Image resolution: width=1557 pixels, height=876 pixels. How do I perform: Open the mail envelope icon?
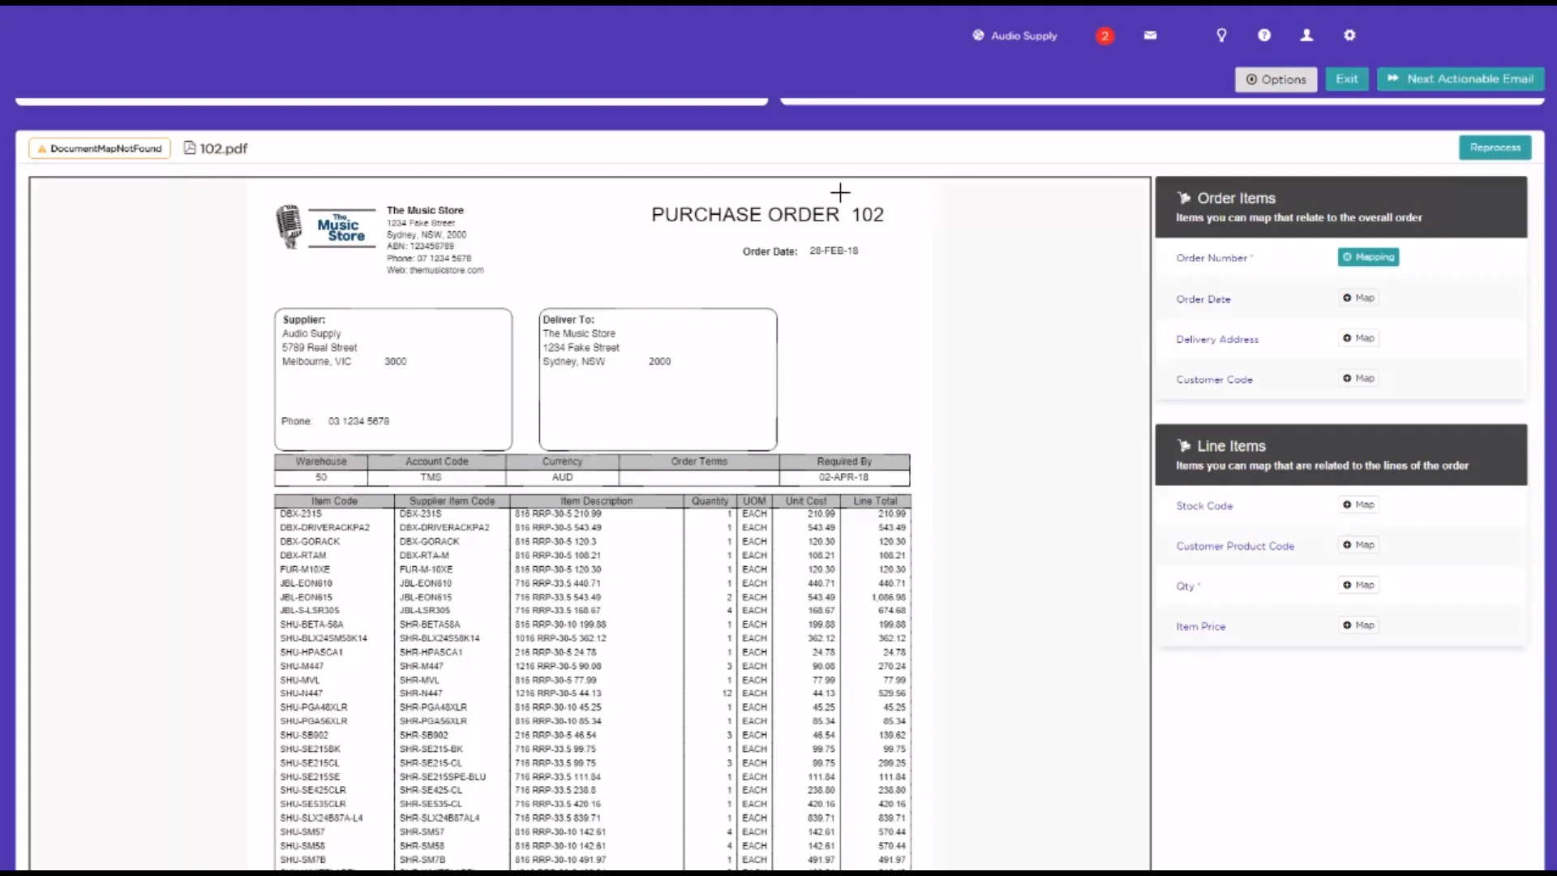(x=1150, y=35)
